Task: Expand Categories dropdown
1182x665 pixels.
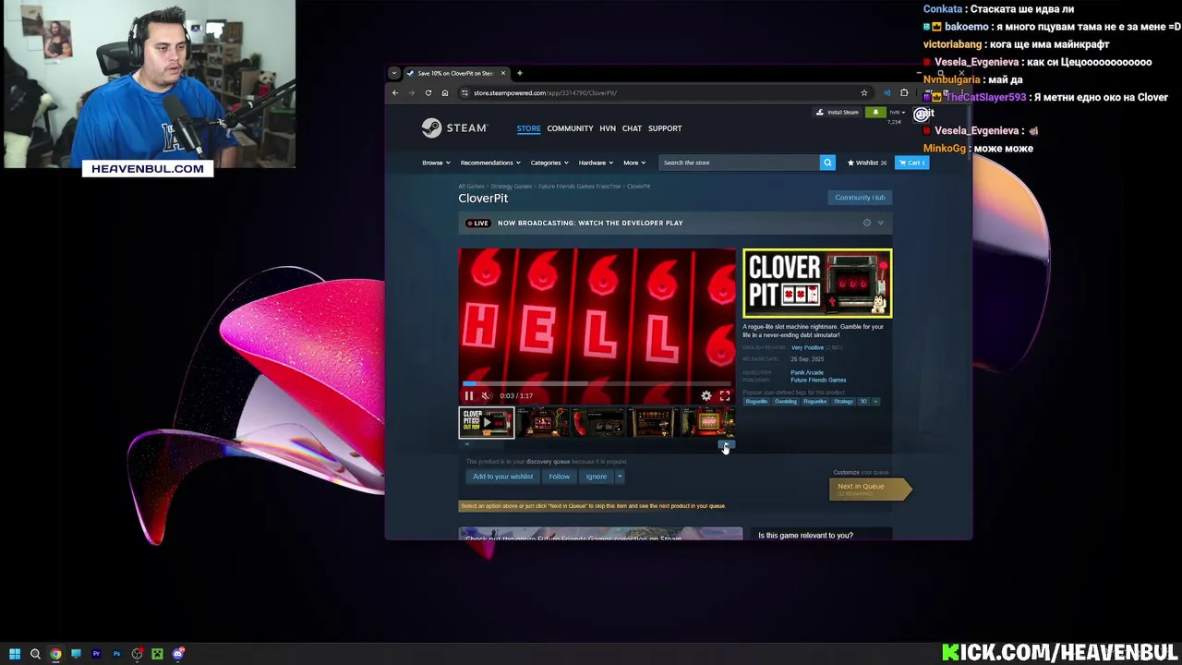Action: (549, 163)
